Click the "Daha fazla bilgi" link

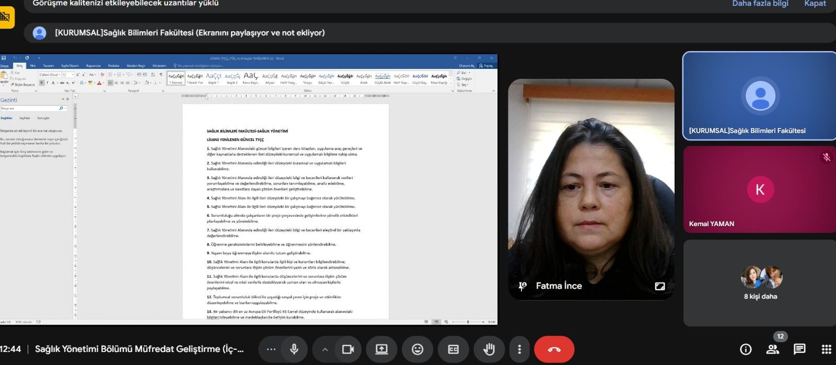click(x=760, y=4)
